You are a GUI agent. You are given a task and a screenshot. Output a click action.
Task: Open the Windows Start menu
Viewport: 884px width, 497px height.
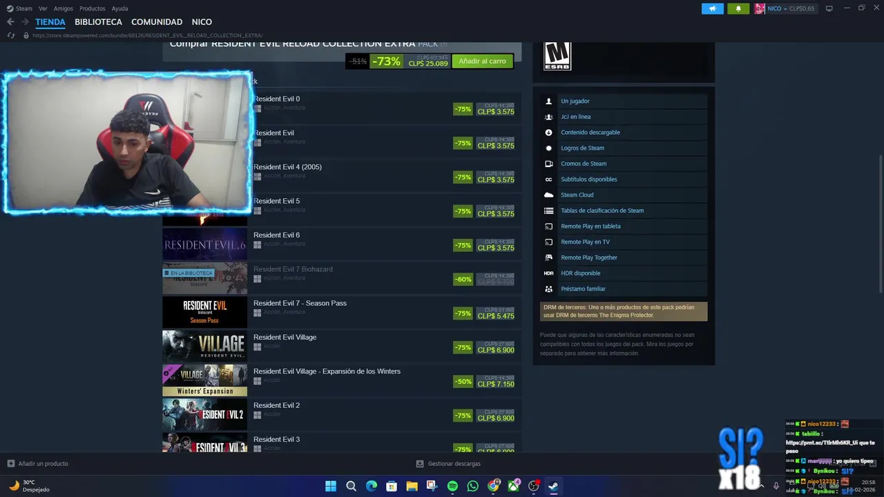coord(331,486)
